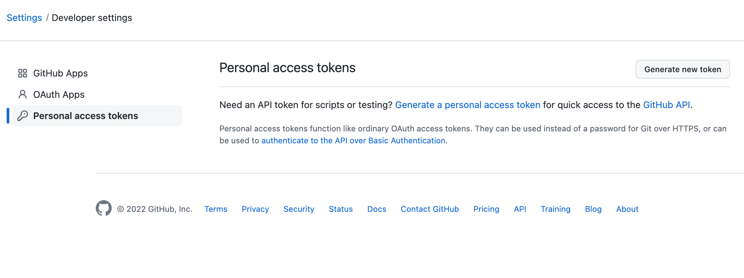744x278 pixels.
Task: Select Personal access tokens sidebar item
Action: point(85,116)
